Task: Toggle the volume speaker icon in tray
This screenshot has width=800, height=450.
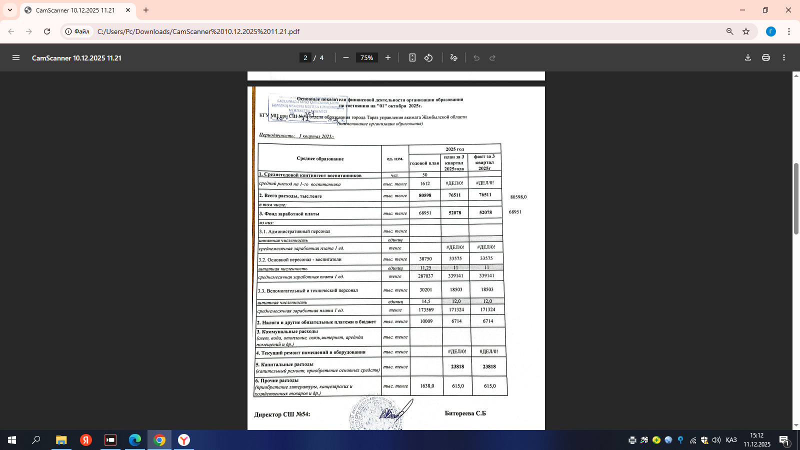Action: click(716, 440)
